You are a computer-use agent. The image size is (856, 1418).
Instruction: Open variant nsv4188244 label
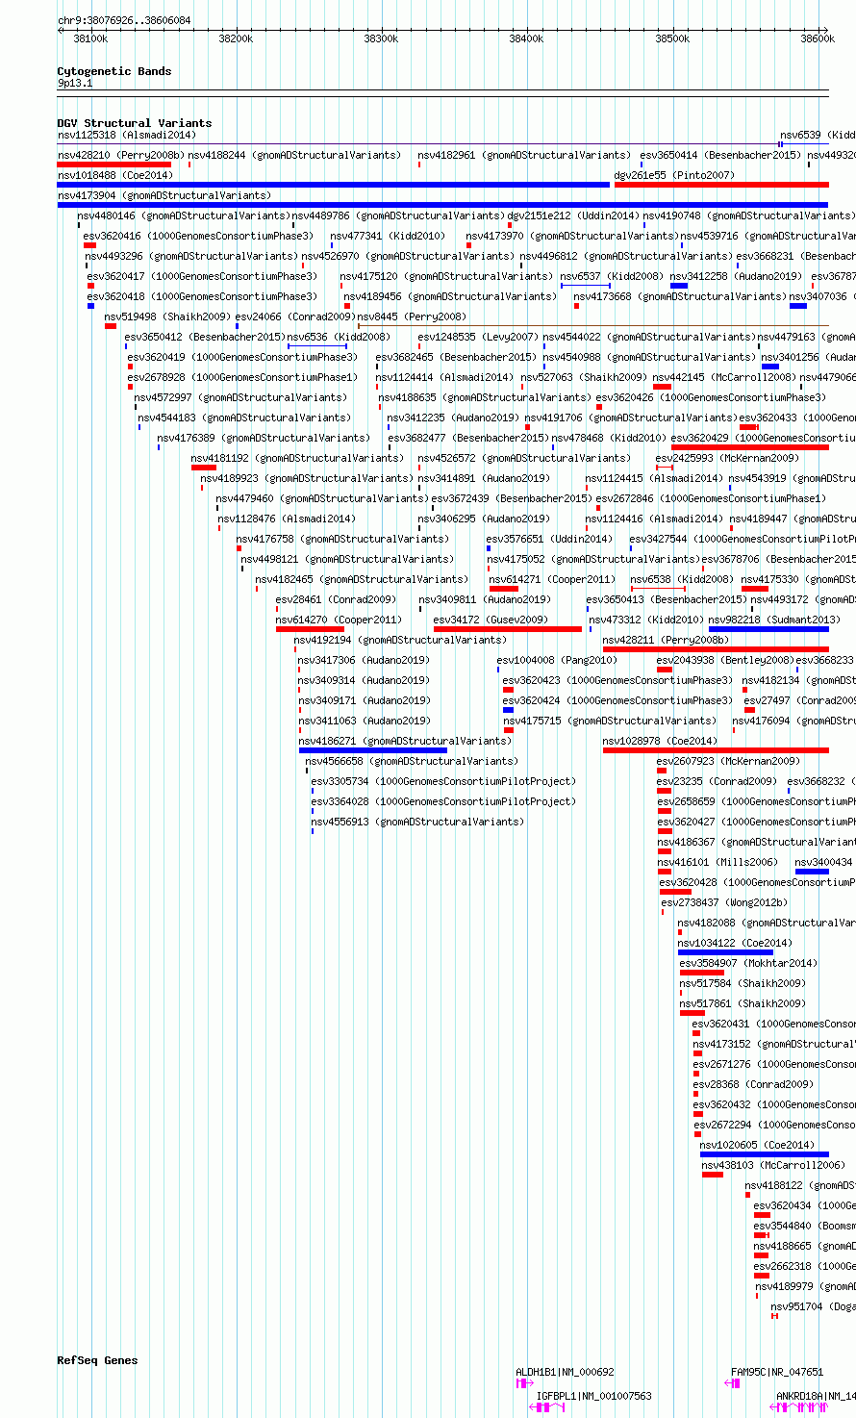(294, 155)
